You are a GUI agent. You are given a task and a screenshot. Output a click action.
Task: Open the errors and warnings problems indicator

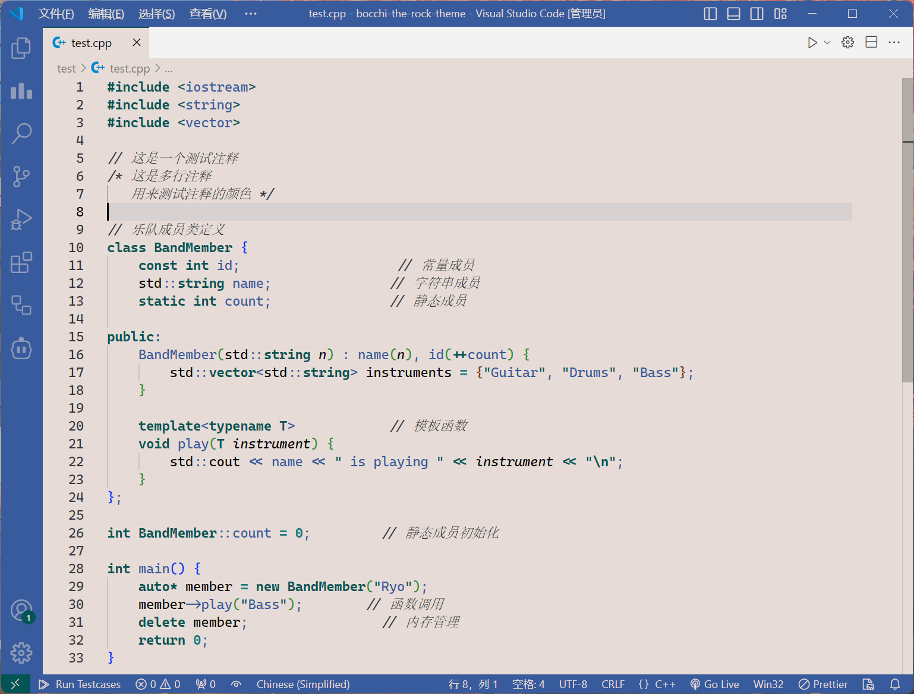tap(158, 684)
